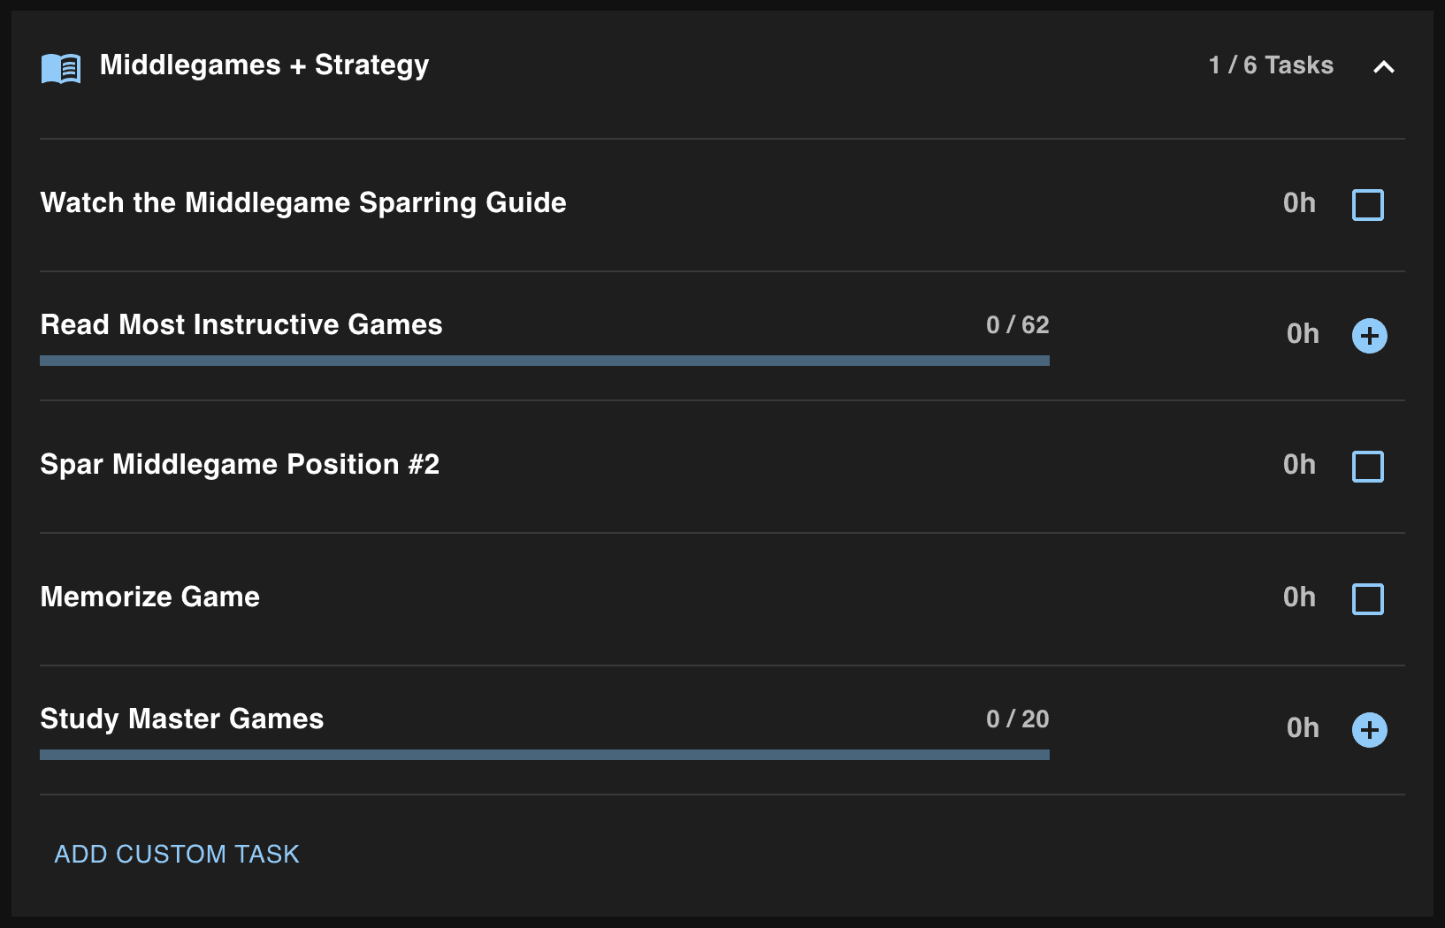The width and height of the screenshot is (1445, 928).
Task: Open the Read Most Instructive Games task title
Action: pyautogui.click(x=241, y=325)
